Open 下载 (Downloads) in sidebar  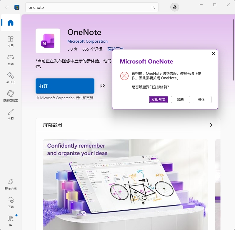click(x=11, y=203)
